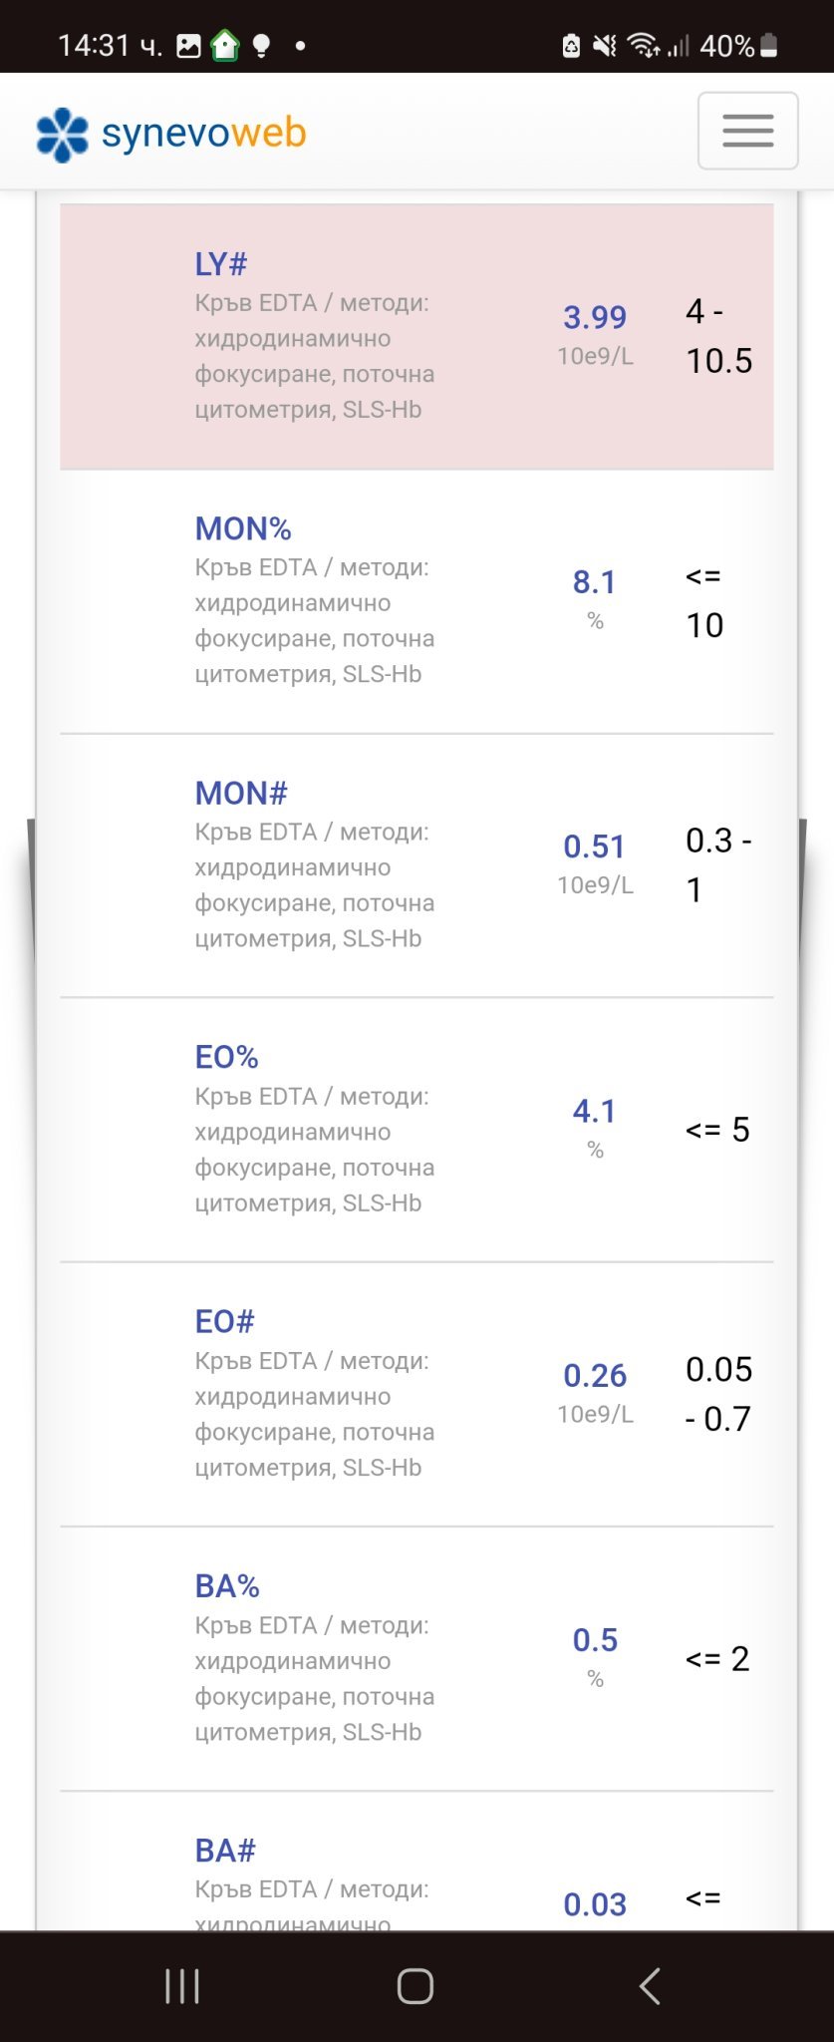This screenshot has width=834, height=2042.
Task: Tap the smart home status icon
Action: coord(225,46)
